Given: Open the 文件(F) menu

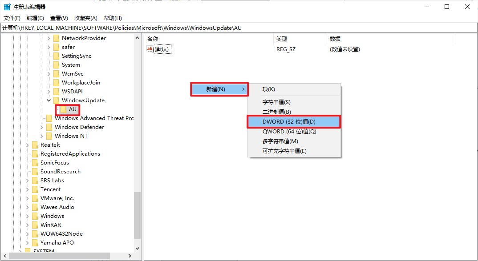Looking at the screenshot, I should [x=12, y=18].
